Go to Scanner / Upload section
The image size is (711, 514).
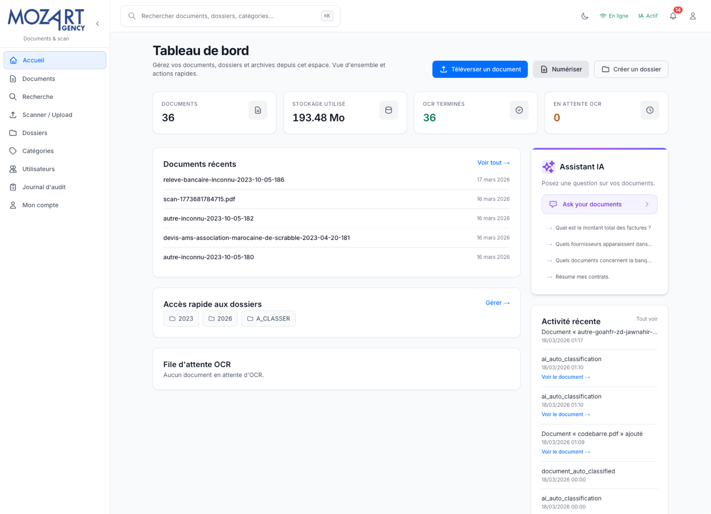(47, 115)
